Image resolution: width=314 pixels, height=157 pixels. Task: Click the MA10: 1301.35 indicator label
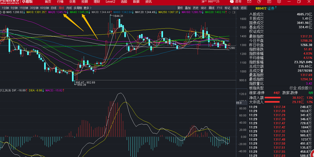click(36, 12)
